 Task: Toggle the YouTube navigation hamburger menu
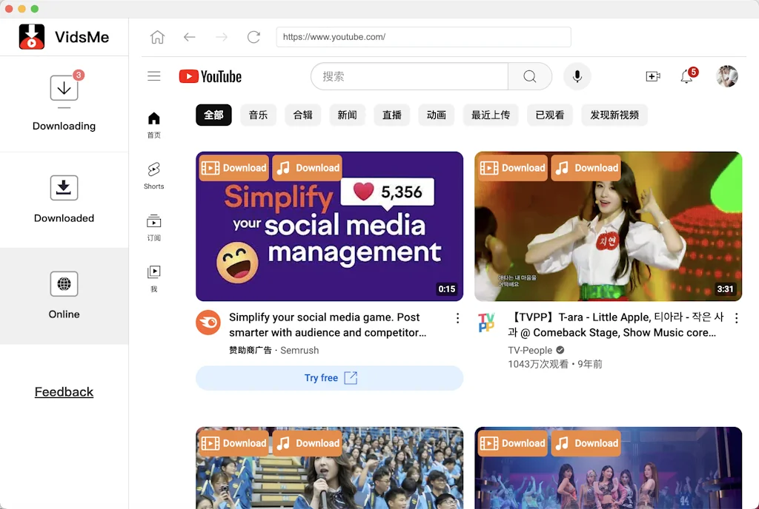153,76
